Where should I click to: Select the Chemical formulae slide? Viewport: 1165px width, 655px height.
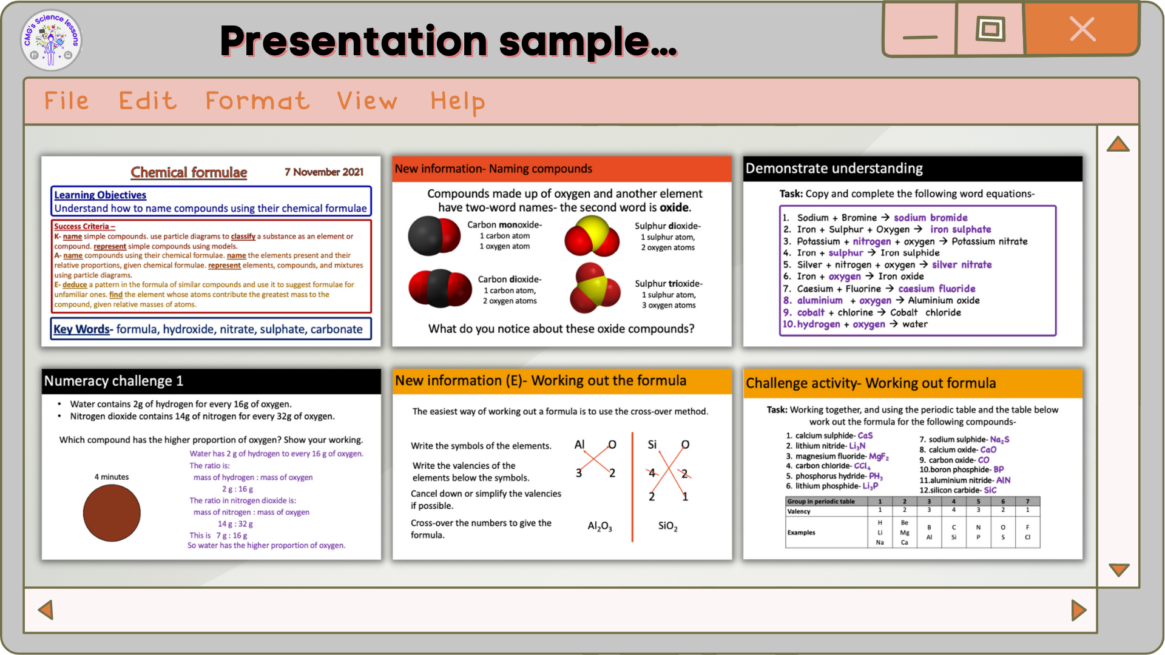pos(211,250)
